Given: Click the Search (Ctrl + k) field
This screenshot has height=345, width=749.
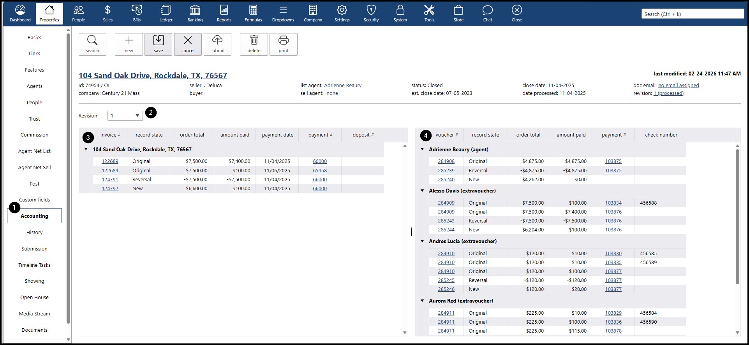Looking at the screenshot, I should pos(692,14).
